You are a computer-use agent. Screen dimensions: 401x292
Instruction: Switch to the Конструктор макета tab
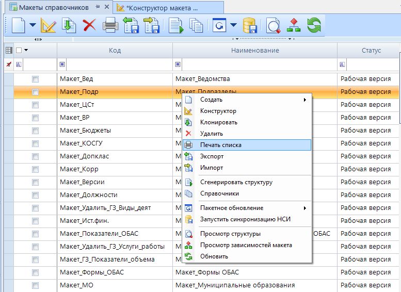157,8
